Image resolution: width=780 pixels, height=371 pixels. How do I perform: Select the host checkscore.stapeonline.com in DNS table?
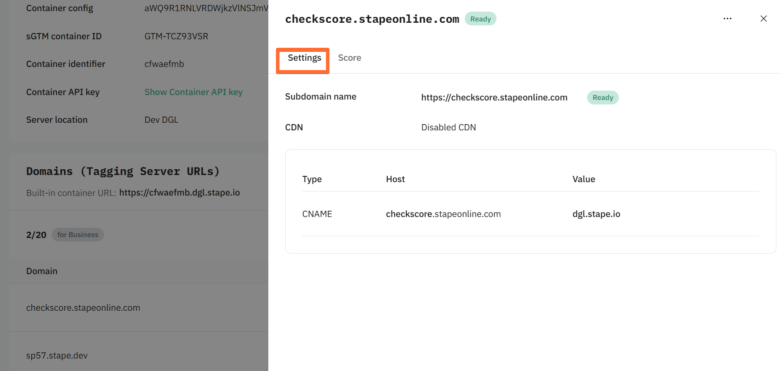443,214
